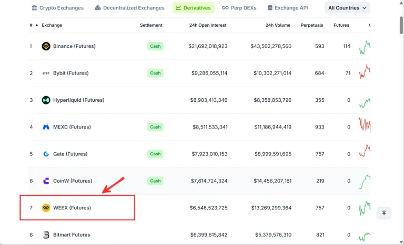404x245 pixels.
Task: Click the MEXC logo icon
Action: click(46, 127)
